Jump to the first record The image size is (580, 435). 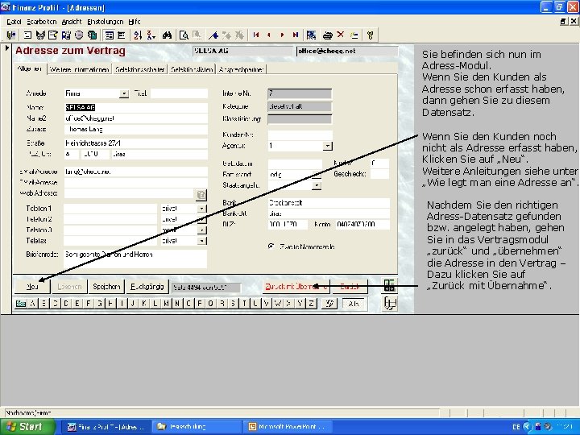pos(255,35)
